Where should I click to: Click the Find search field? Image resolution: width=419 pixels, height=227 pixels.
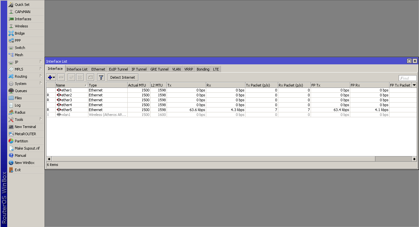(408, 78)
